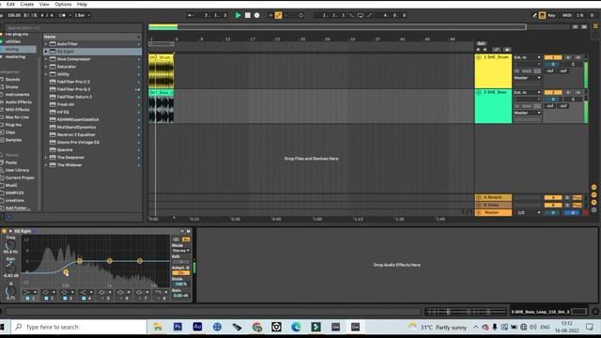Select the Spectre plugin entry
The width and height of the screenshot is (601, 338).
65,150
